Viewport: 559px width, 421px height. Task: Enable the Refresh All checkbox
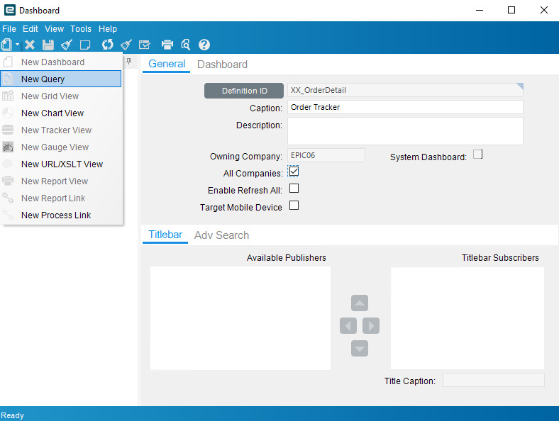[294, 189]
